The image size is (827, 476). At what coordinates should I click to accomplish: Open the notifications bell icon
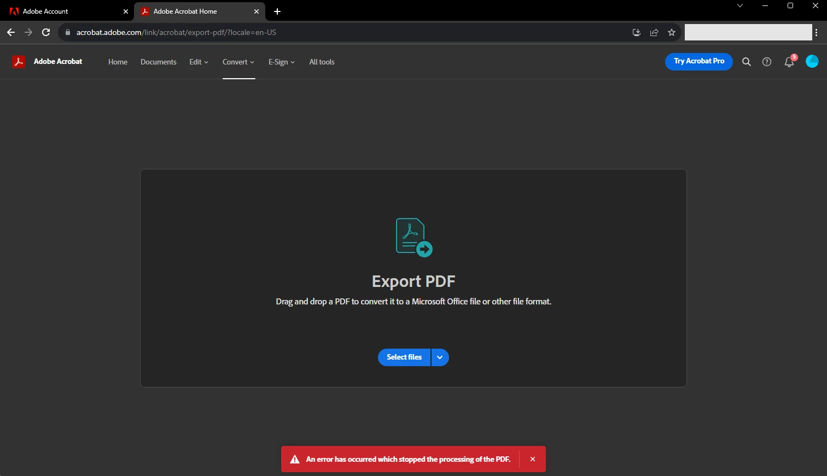pyautogui.click(x=789, y=62)
